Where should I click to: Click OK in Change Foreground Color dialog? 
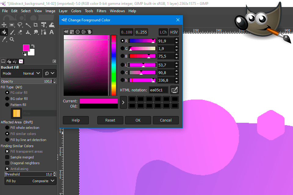(x=138, y=120)
